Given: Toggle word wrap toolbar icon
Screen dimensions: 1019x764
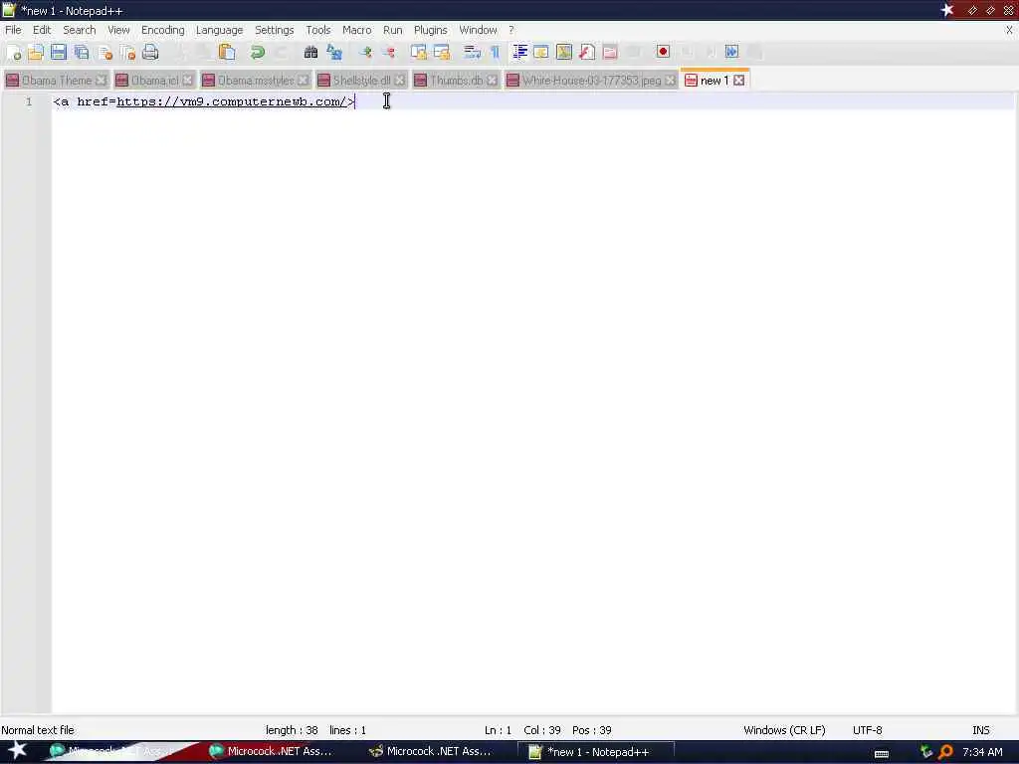Looking at the screenshot, I should tap(473, 52).
